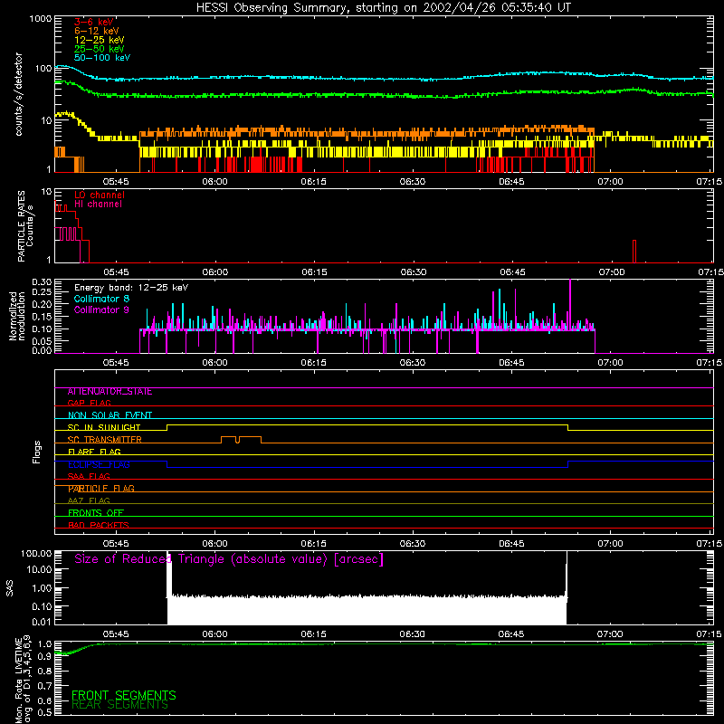Click the ECLIPSE_FLAG label

point(99,464)
